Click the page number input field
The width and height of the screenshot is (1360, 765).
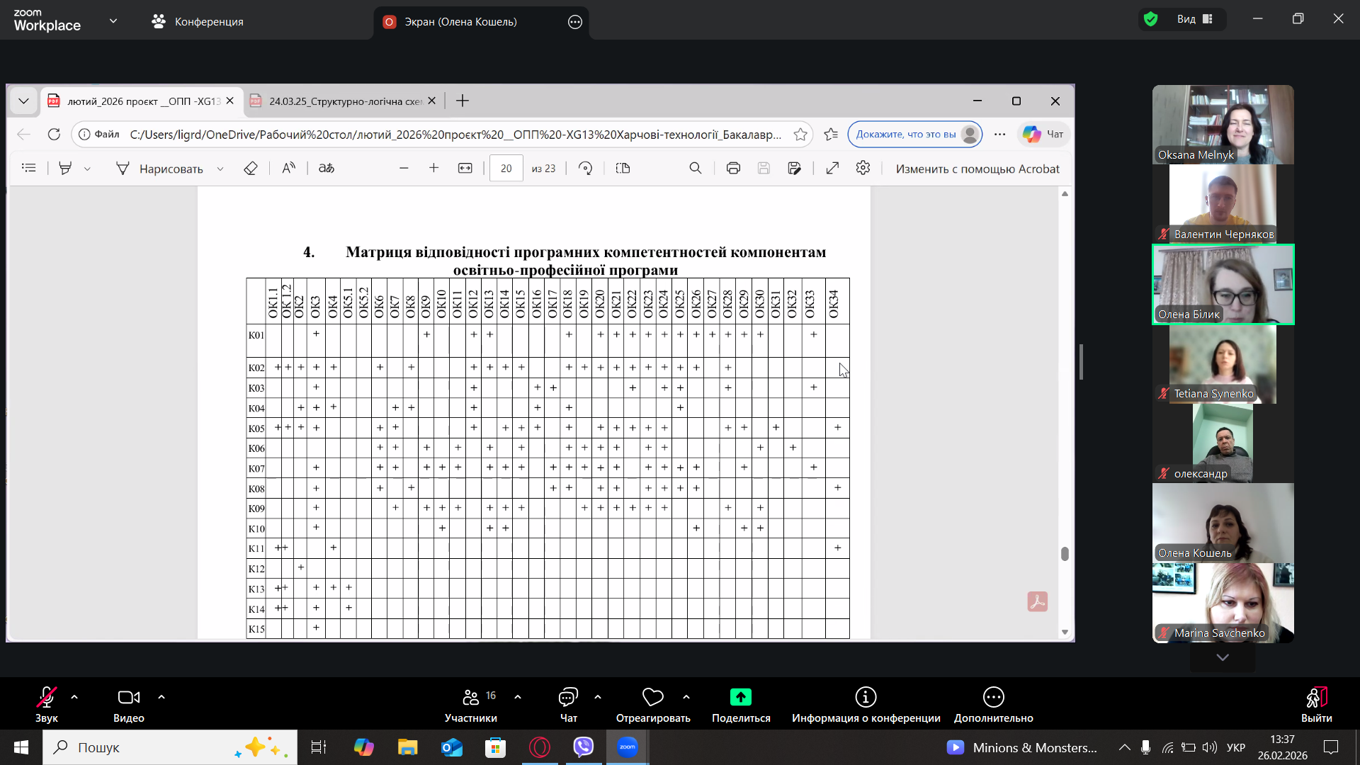pyautogui.click(x=506, y=169)
